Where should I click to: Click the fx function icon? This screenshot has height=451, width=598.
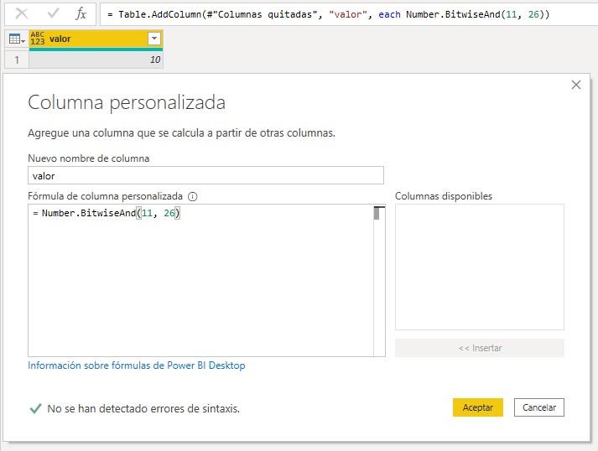[x=81, y=13]
